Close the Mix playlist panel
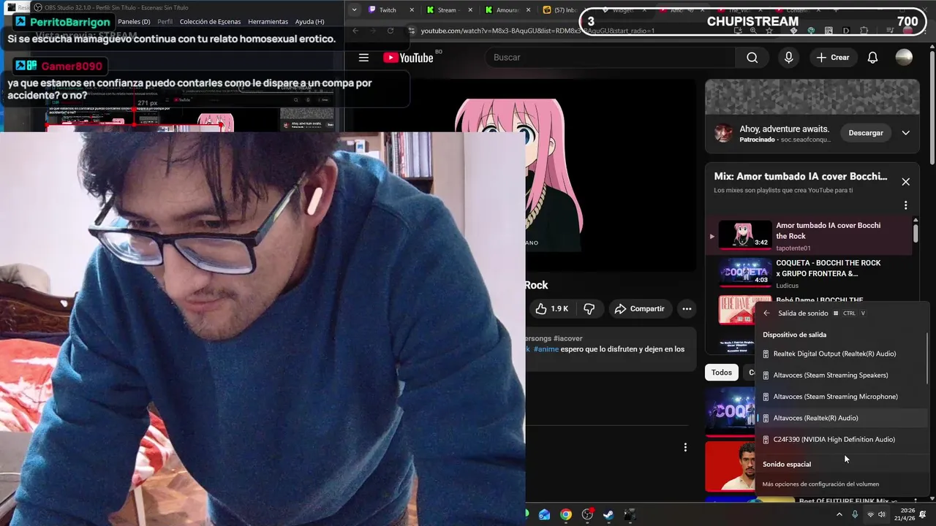Viewport: 936px width, 526px height. tap(905, 182)
